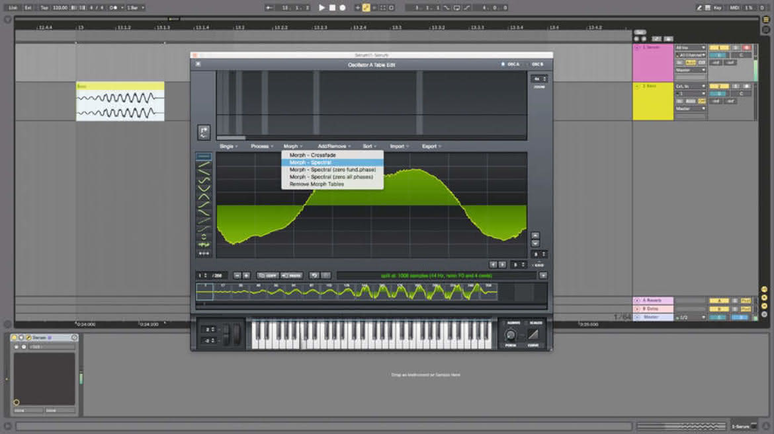
Task: Enable the MIDI map mode button
Action: [734, 7]
